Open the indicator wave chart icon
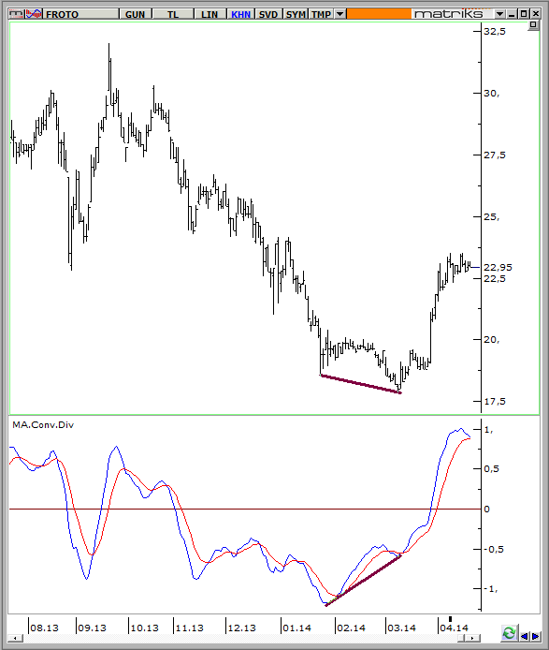This screenshot has width=549, height=650. [x=34, y=14]
